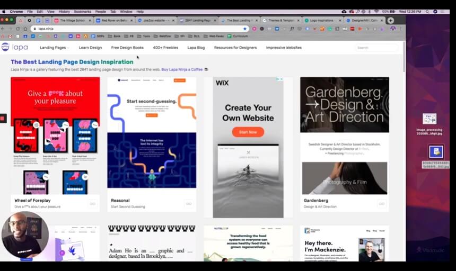The width and height of the screenshot is (456, 271).
Task: Open Impressive Websites
Action: (x=284, y=48)
